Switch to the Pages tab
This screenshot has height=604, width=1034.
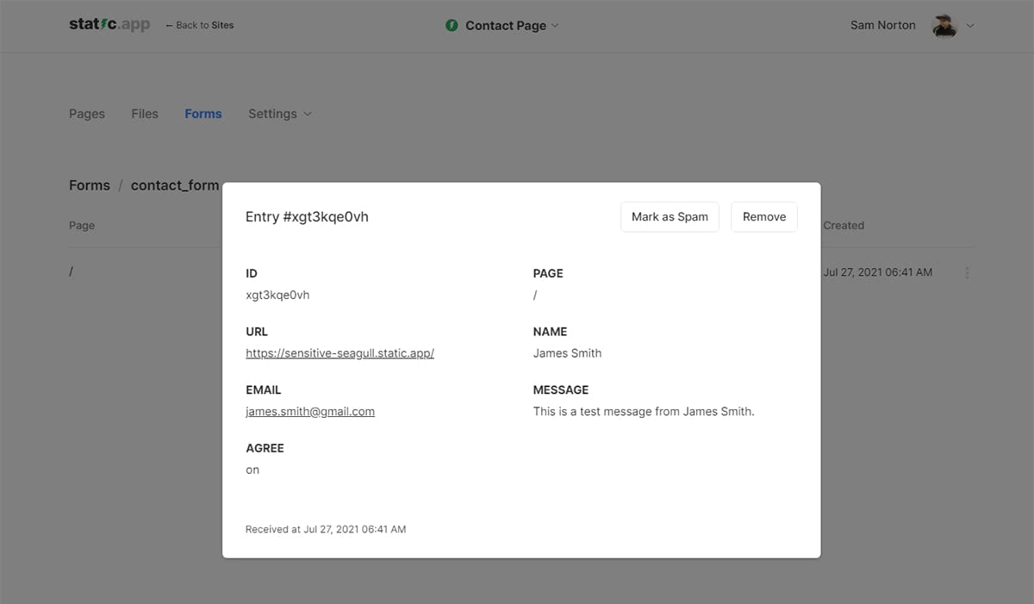(86, 113)
